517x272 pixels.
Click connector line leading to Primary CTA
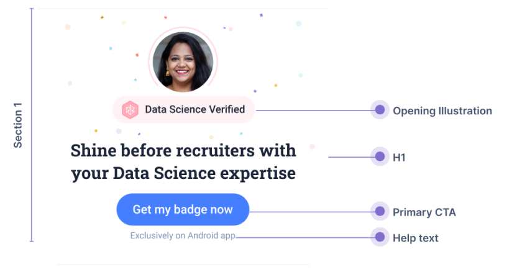310,212
